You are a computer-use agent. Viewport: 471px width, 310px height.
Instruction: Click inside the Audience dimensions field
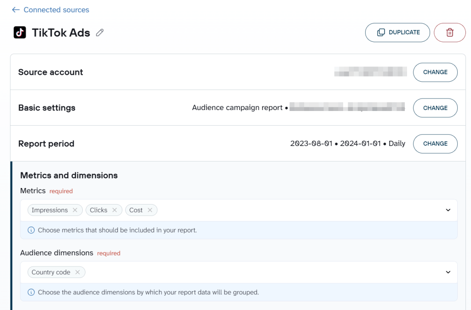tap(239, 272)
